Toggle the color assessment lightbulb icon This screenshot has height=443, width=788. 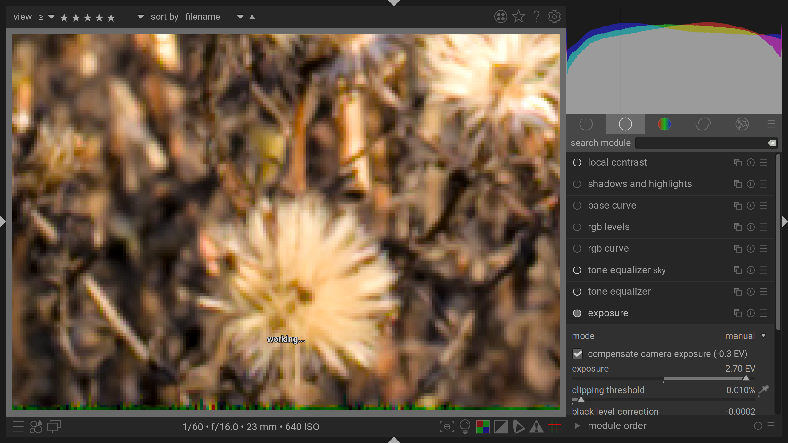(x=465, y=427)
